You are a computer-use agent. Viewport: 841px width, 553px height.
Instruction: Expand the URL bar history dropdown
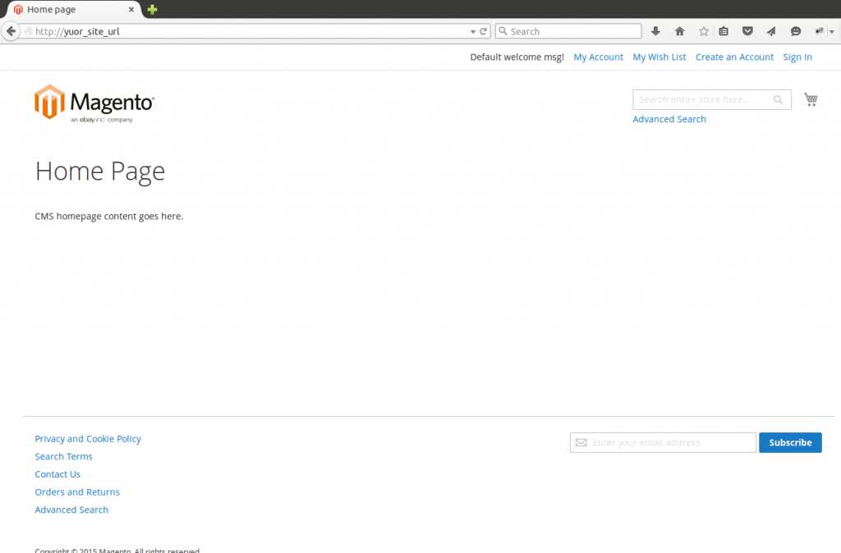473,31
